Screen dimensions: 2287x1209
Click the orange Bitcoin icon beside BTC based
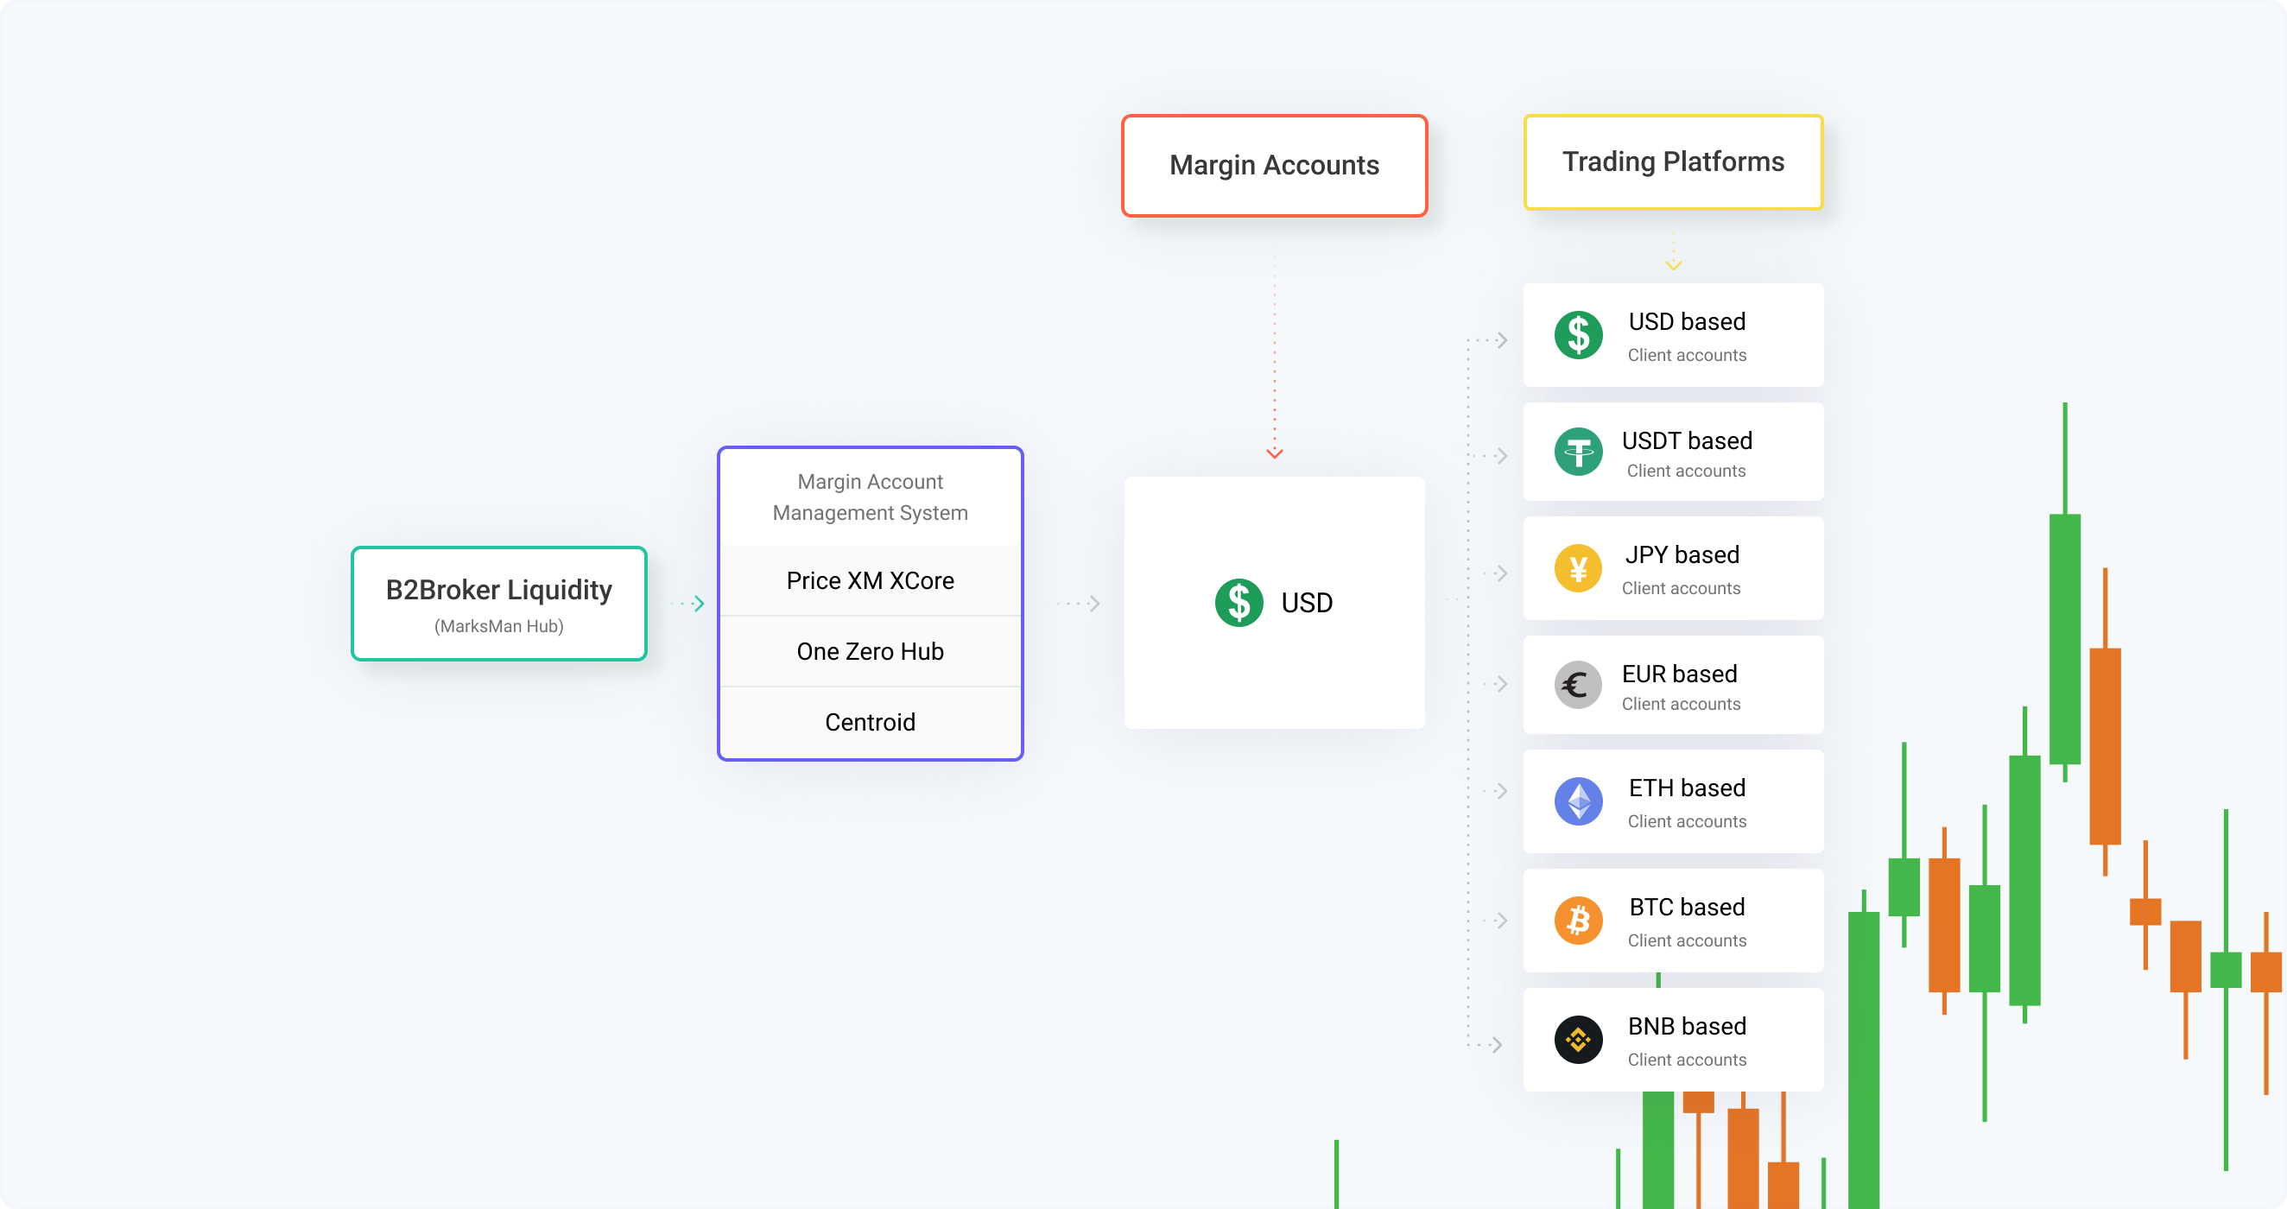[1578, 921]
